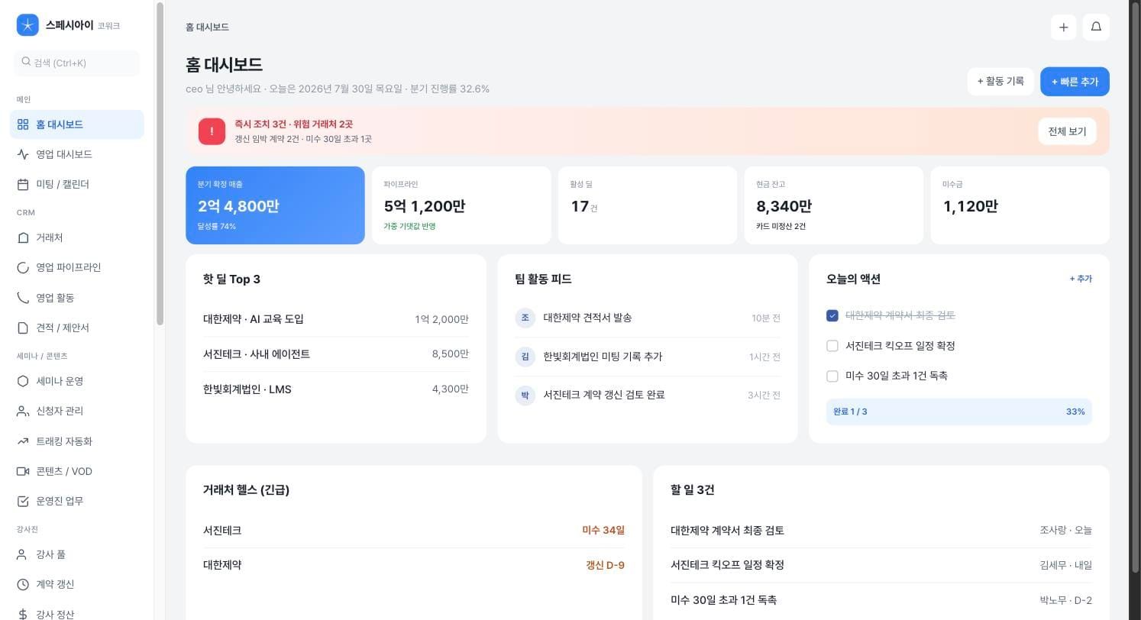Click the 트래킹 자동화 trend arrow icon
This screenshot has width=1141, height=620.
(23, 441)
